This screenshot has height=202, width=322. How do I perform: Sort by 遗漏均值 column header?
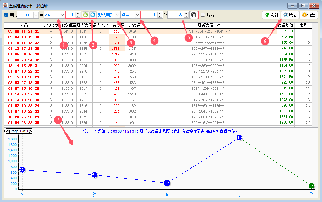[x=285, y=25]
